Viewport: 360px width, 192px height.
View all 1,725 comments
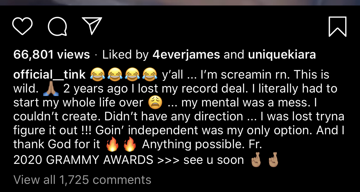(82, 180)
